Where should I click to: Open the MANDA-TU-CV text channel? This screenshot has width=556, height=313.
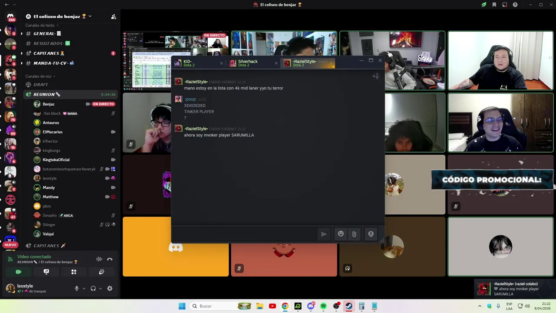point(70,63)
